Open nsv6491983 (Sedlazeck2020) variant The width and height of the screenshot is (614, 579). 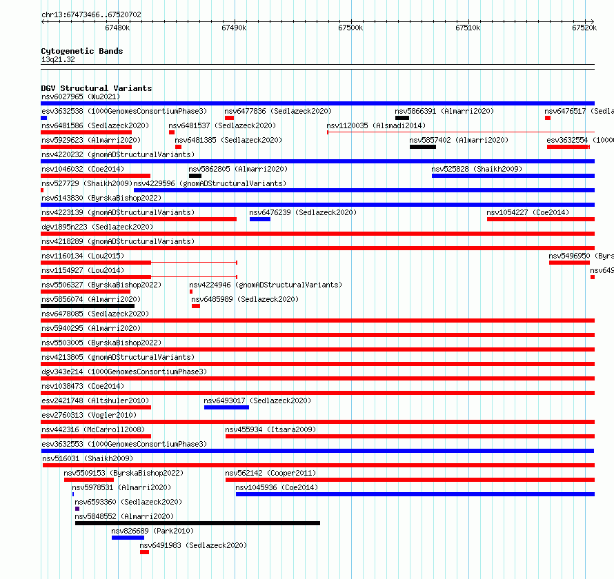(193, 545)
